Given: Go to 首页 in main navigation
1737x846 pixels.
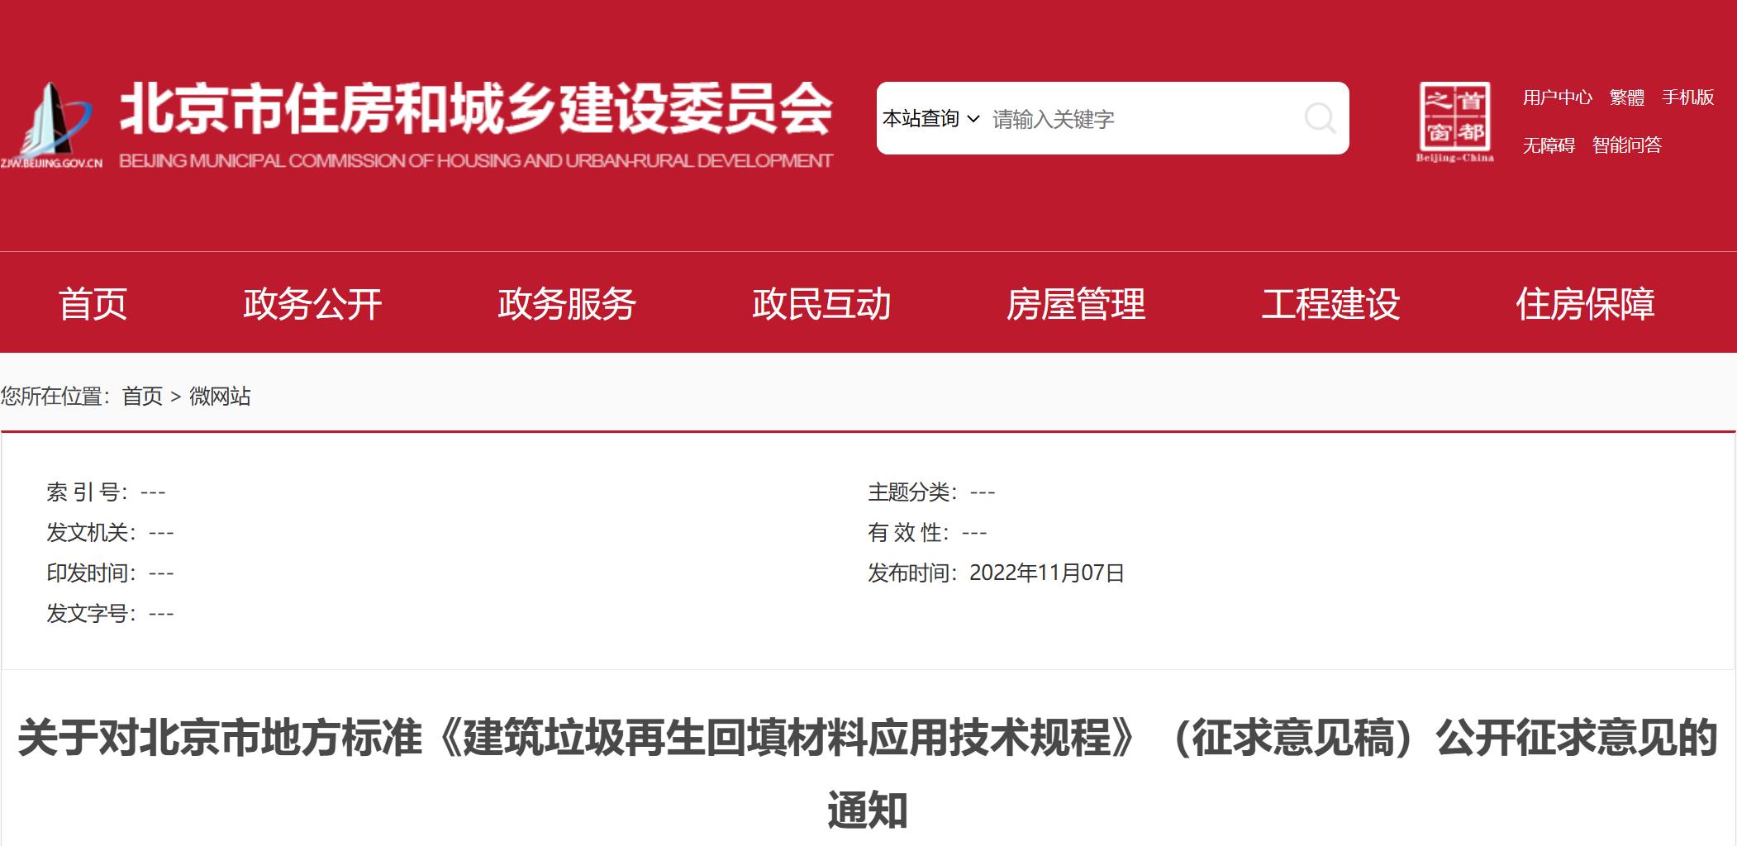Looking at the screenshot, I should (x=93, y=304).
